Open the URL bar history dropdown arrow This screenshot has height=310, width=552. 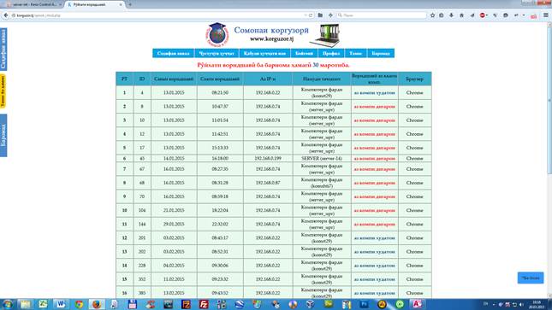(x=306, y=15)
